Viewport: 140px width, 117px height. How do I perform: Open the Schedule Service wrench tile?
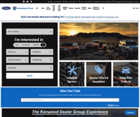[72, 74]
